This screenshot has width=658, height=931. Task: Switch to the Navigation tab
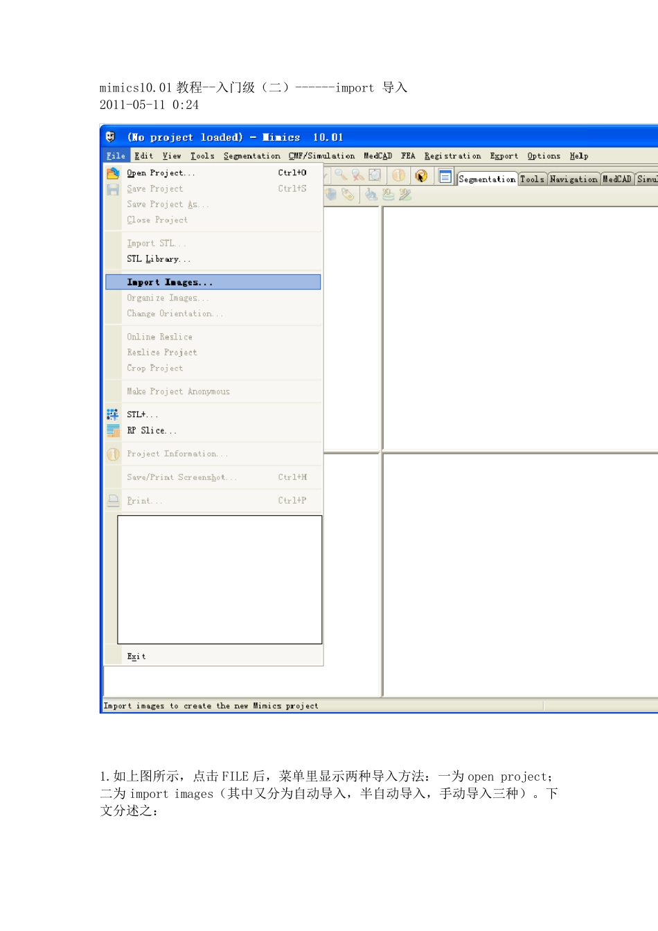pos(573,179)
